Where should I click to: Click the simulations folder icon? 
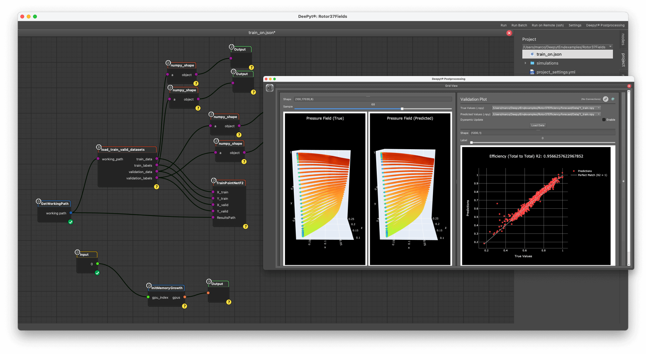point(532,63)
